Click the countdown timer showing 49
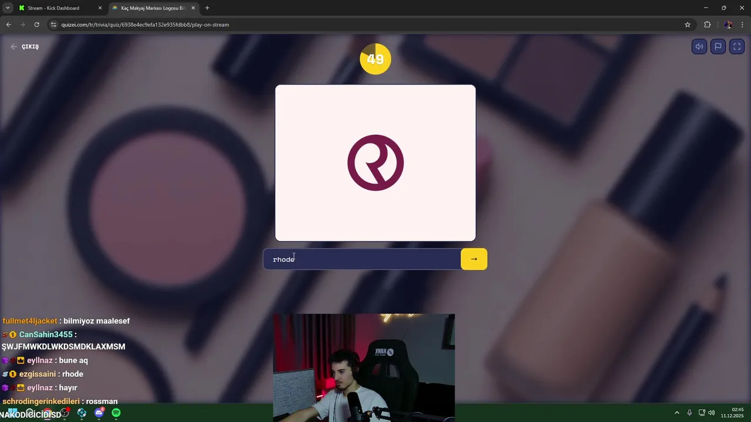The image size is (751, 422). tap(375, 59)
